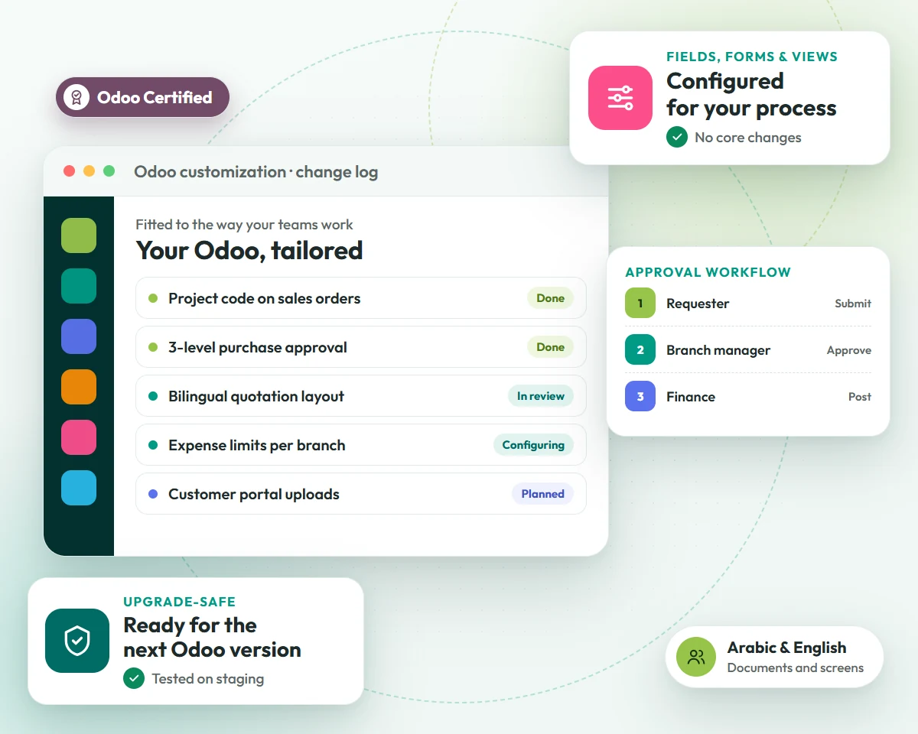
Task: Click the teal sidebar square
Action: pos(79,286)
